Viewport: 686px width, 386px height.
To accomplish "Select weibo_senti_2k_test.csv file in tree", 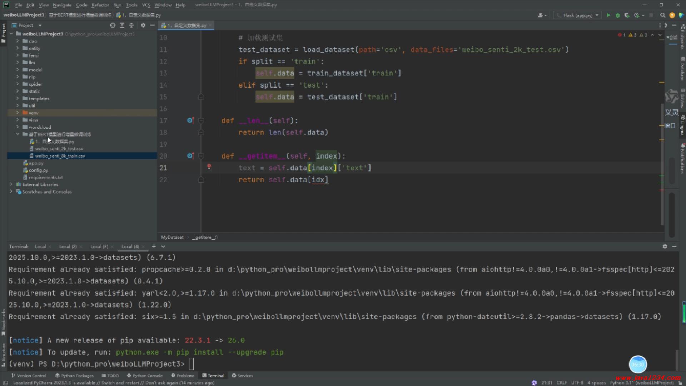I will tap(59, 149).
